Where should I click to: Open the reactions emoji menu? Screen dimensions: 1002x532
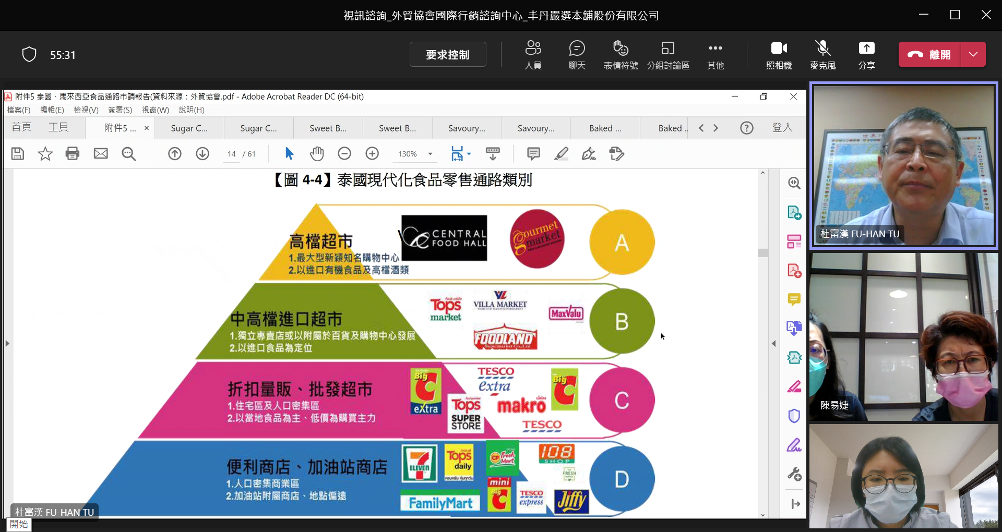[x=621, y=54]
